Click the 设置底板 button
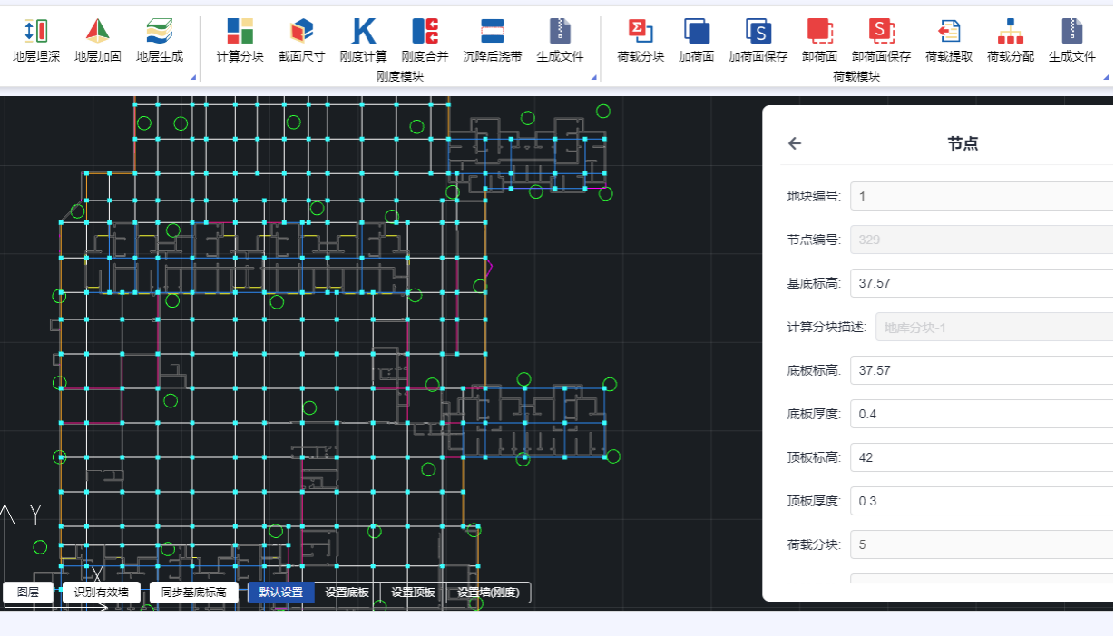The image size is (1115, 637). pyautogui.click(x=347, y=593)
